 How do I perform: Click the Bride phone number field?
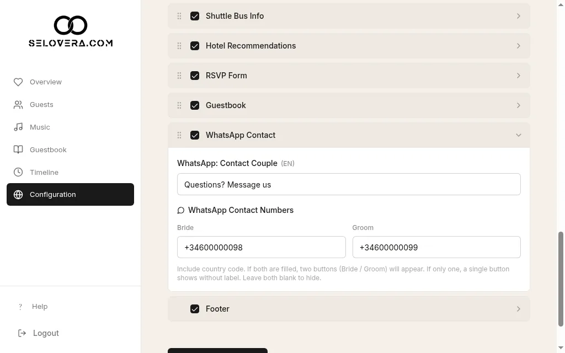point(261,247)
